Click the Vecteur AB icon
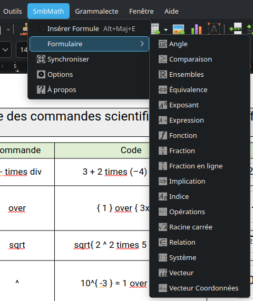Screen dimensions: 253x301 163,273
